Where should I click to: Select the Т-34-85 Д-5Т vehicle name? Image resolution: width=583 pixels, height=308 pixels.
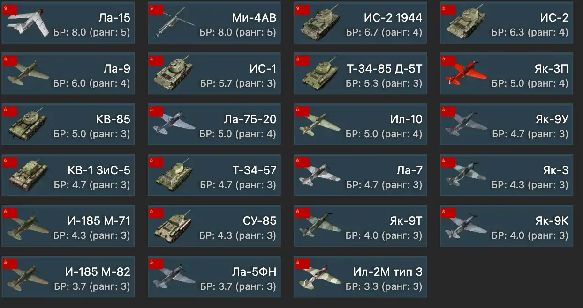pyautogui.click(x=384, y=68)
